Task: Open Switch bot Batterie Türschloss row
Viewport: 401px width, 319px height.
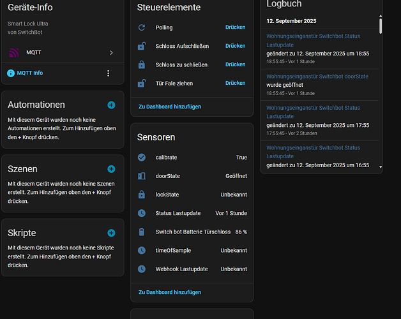Action: [192, 232]
